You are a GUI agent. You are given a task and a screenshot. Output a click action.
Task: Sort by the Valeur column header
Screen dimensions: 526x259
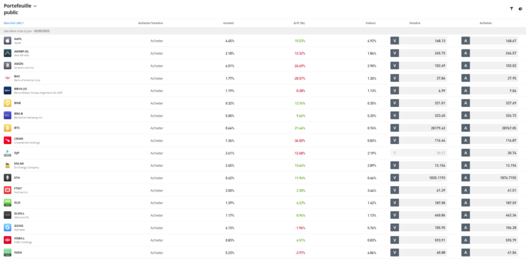[x=371, y=23]
